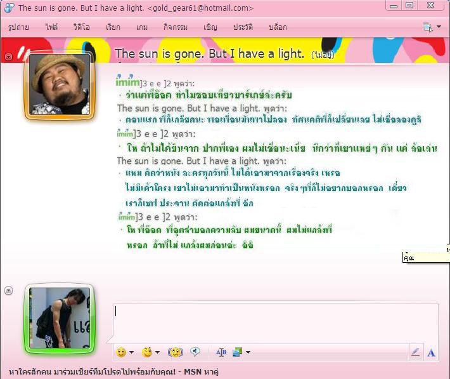Open the background picker dropdown arrow
Image resolution: width=450 pixels, height=379 pixels.
coord(248,352)
